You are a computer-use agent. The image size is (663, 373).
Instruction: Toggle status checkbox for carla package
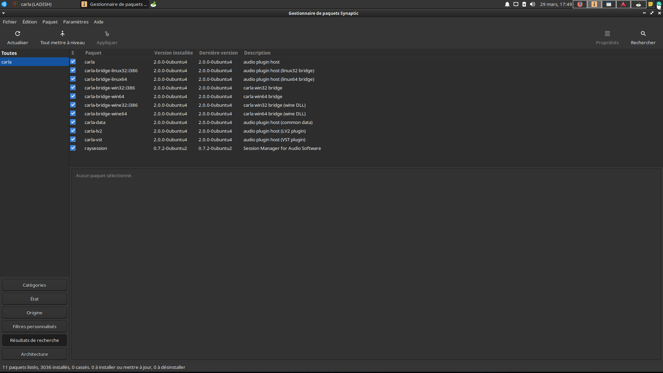[x=73, y=61]
